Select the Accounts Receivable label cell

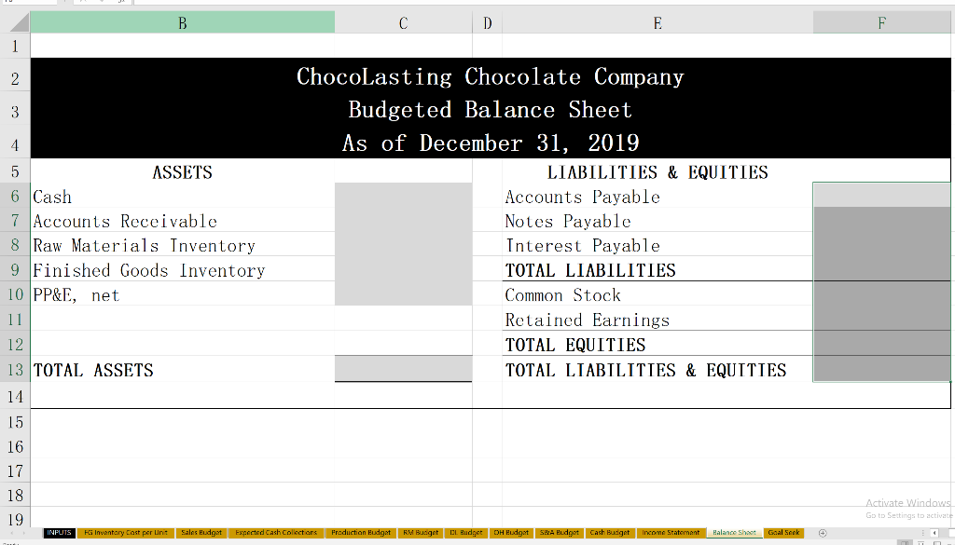[182, 221]
